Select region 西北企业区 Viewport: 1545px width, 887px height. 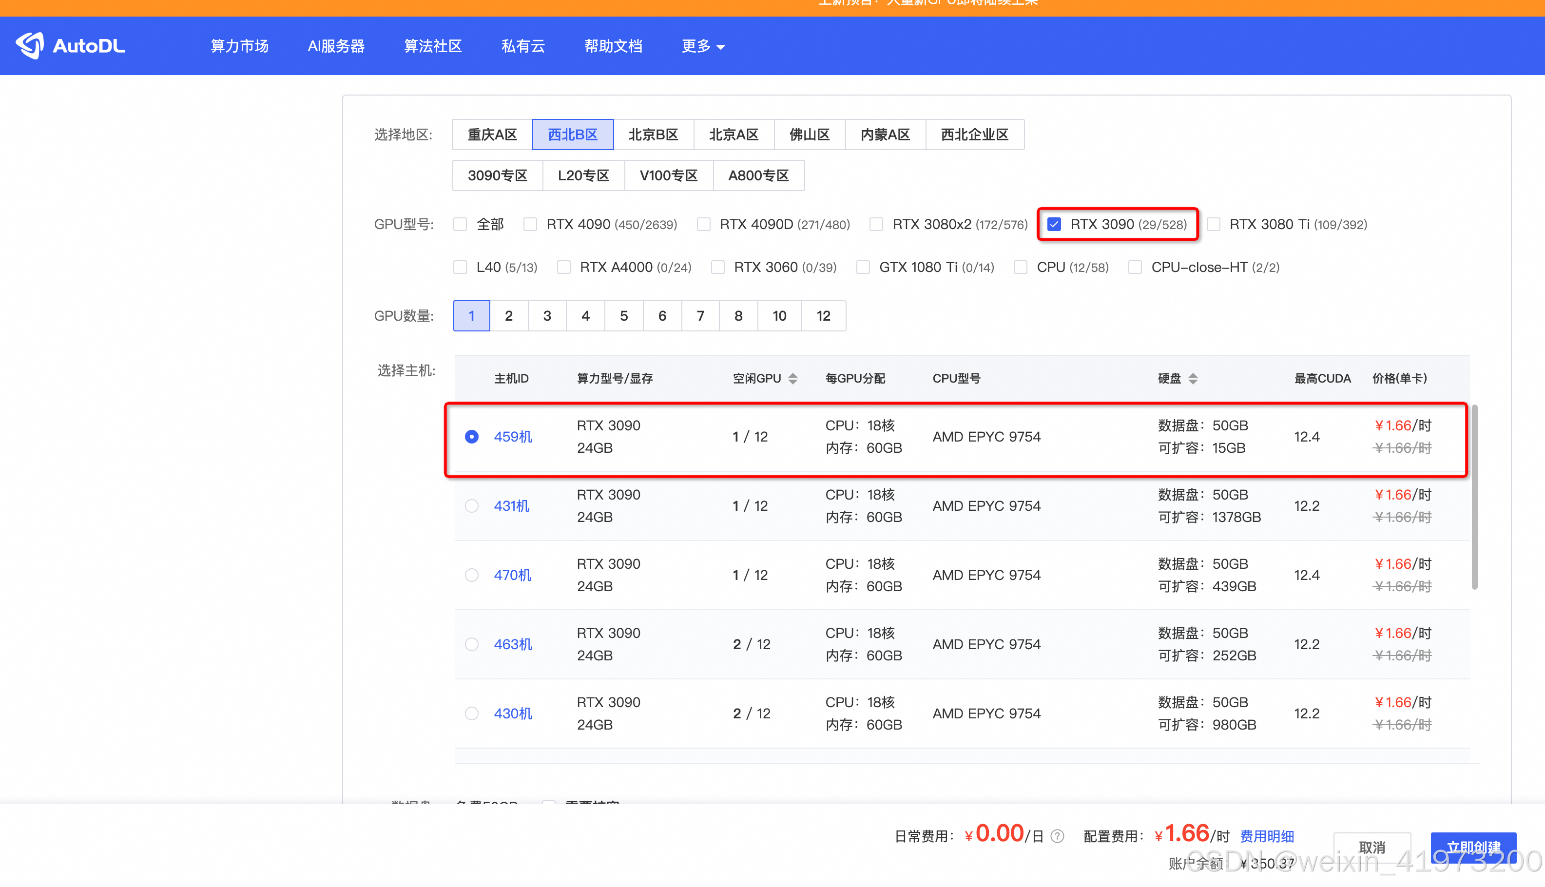tap(975, 135)
